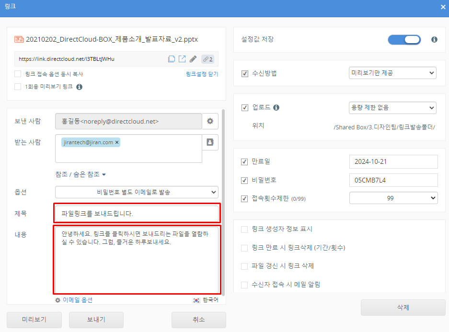Click the 링크설정 닫기 link
The height and width of the screenshot is (332, 449).
click(202, 74)
